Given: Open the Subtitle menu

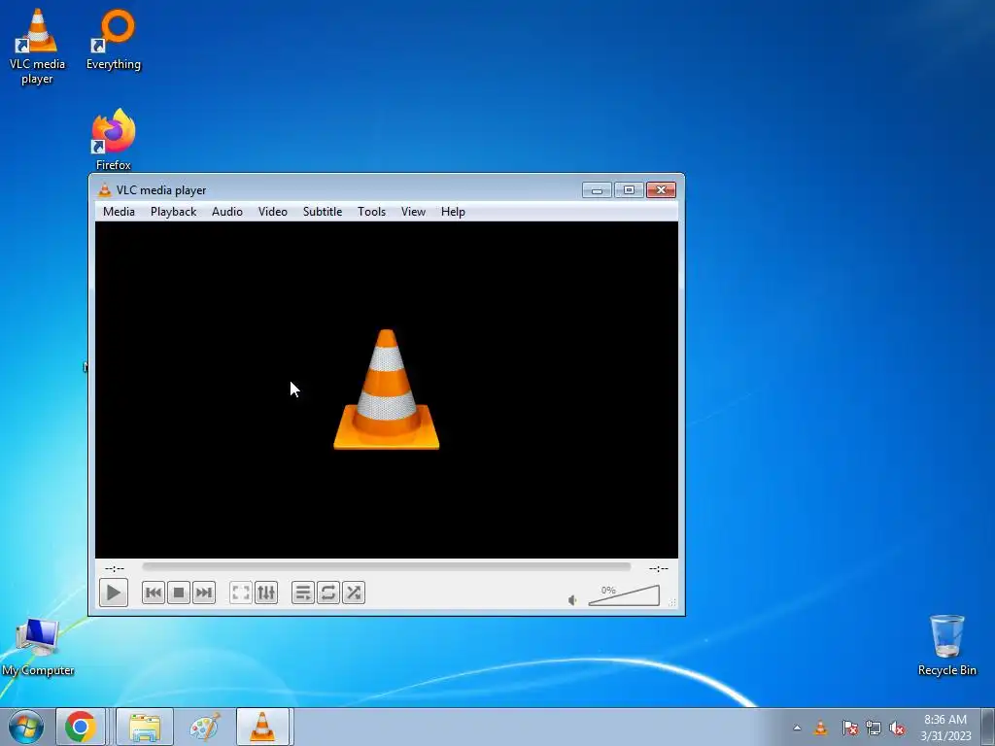Looking at the screenshot, I should click(x=323, y=212).
